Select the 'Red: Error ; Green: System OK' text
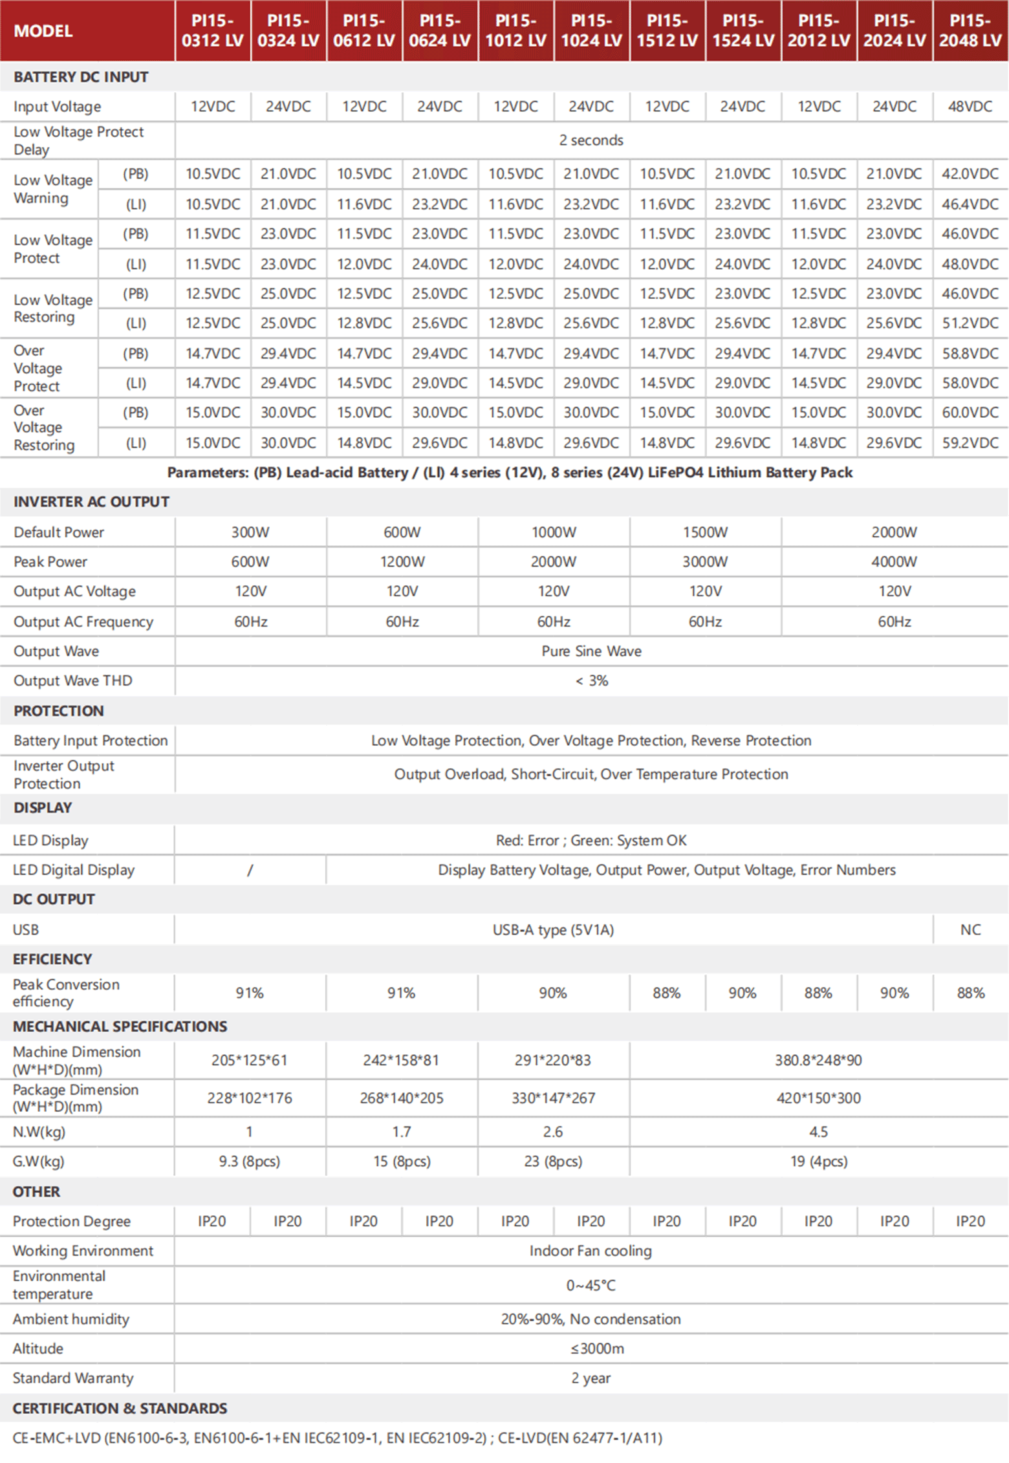 (x=591, y=840)
